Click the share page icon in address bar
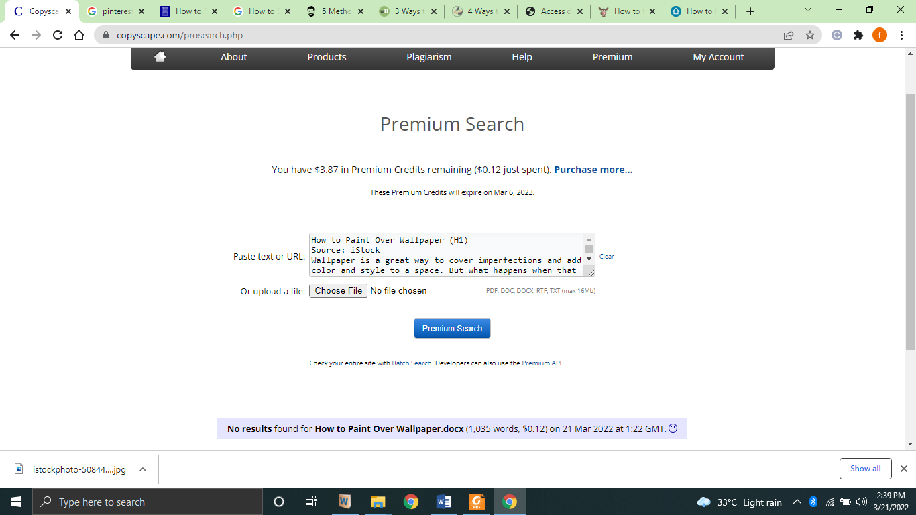The height and width of the screenshot is (515, 916). [789, 35]
